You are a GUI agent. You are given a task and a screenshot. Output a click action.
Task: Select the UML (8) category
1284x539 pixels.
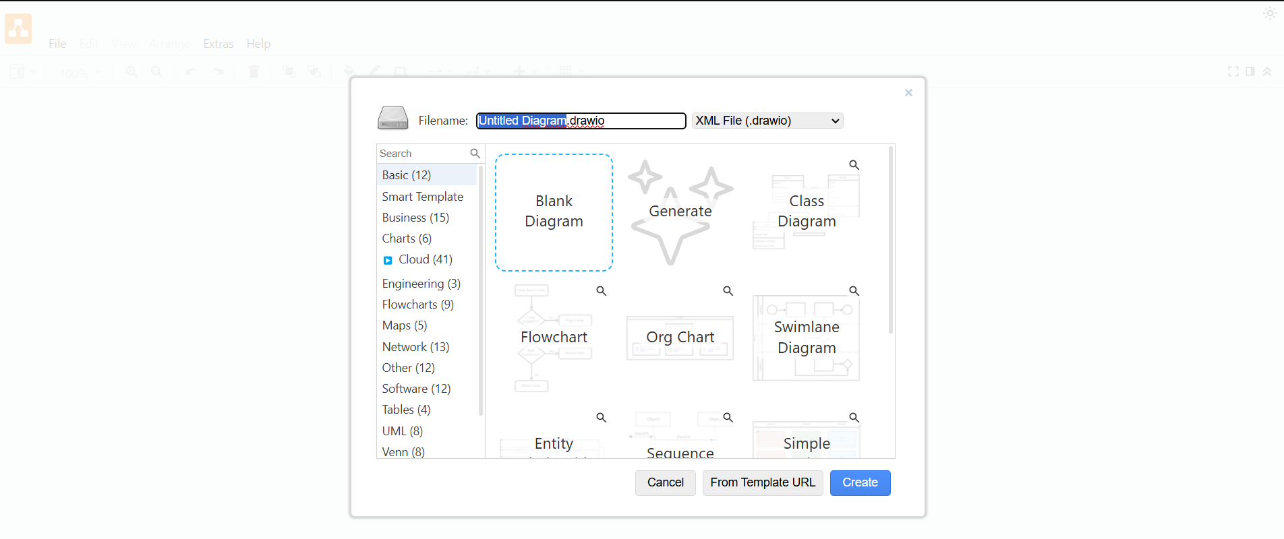(x=427, y=431)
